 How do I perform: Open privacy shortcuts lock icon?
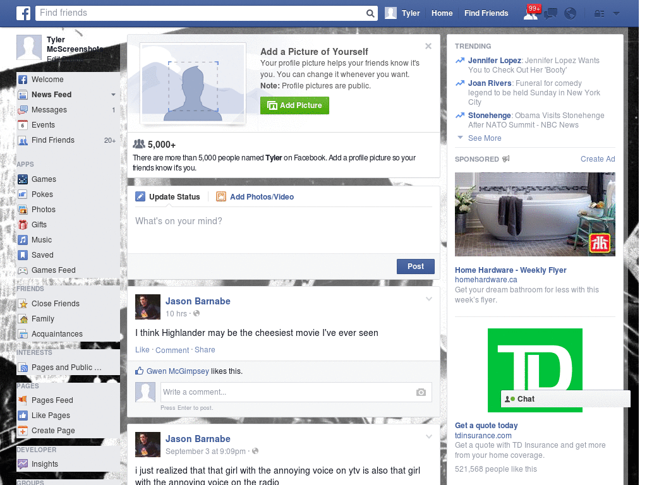click(x=599, y=14)
